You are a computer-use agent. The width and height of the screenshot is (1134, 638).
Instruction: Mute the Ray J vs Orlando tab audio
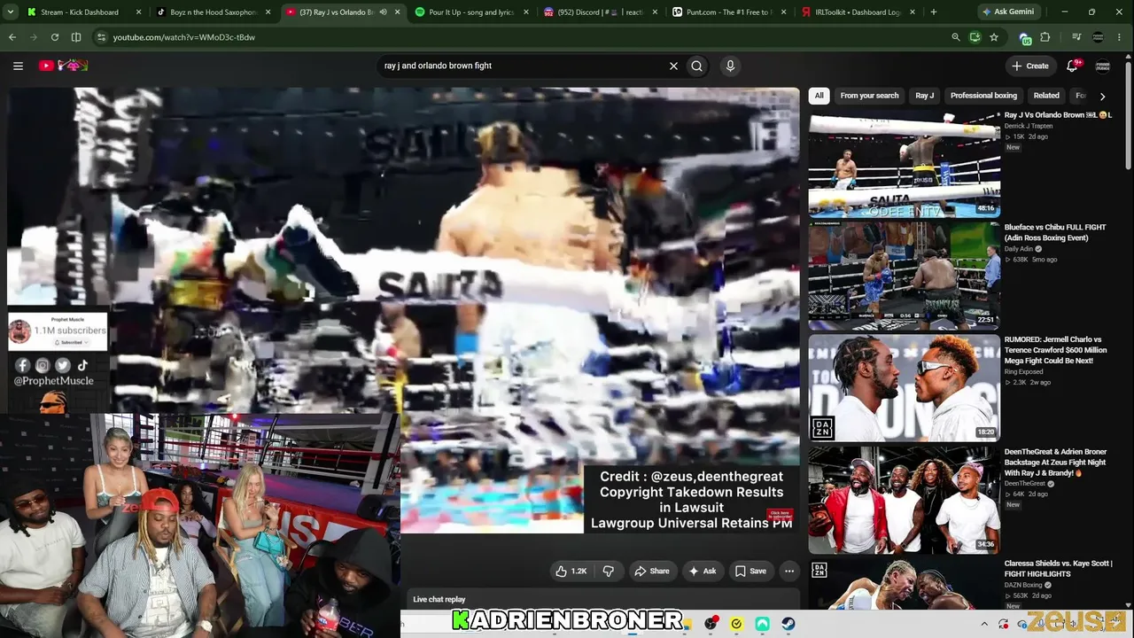coord(383,12)
